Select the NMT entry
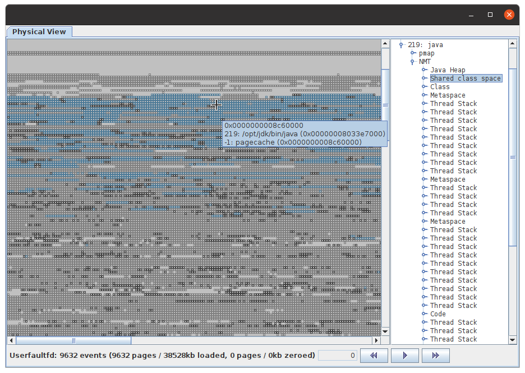The height and width of the screenshot is (373, 525). pyautogui.click(x=425, y=62)
